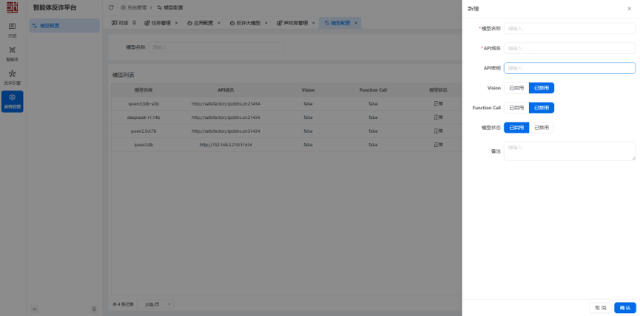Click the 取消 button
This screenshot has width=640, height=316.
(x=600, y=308)
